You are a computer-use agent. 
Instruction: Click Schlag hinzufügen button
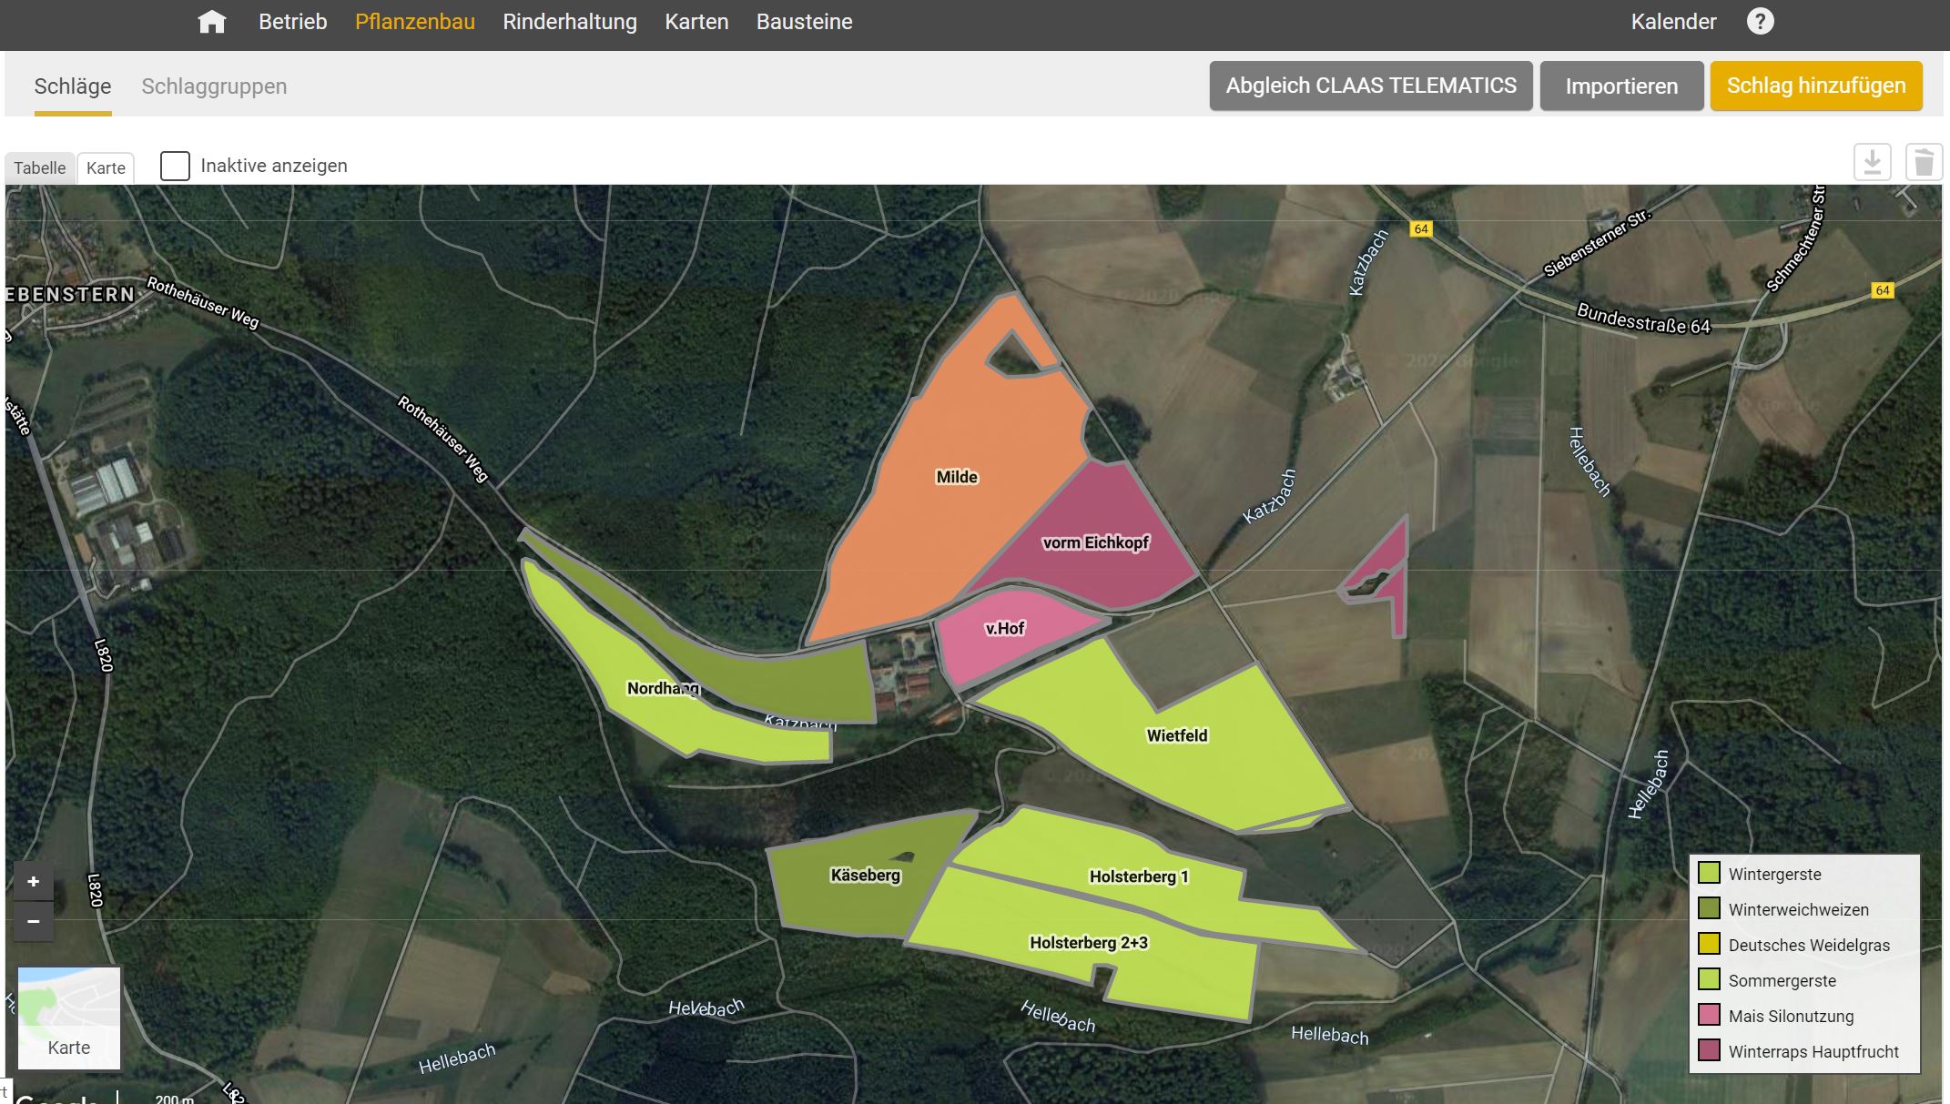(x=1815, y=86)
